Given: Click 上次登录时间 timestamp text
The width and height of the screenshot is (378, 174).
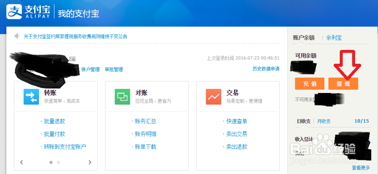Looking at the screenshot, I should coord(243,58).
